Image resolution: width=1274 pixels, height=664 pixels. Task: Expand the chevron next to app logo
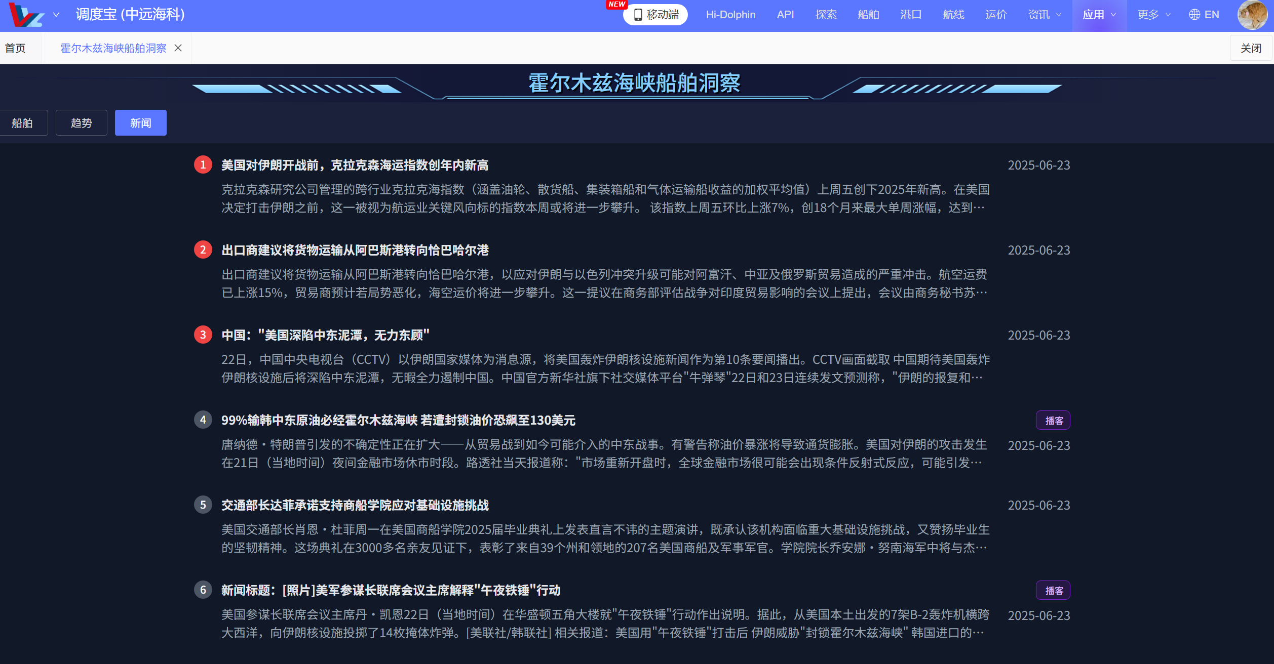click(x=56, y=15)
